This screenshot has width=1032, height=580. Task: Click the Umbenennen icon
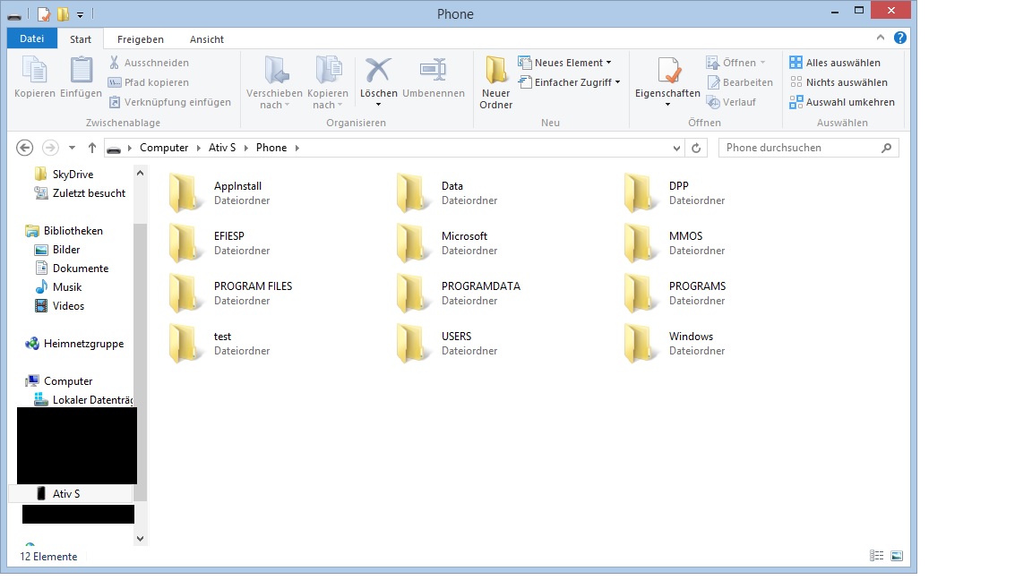(433, 70)
